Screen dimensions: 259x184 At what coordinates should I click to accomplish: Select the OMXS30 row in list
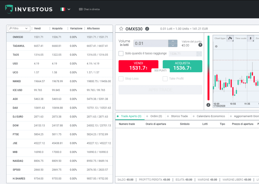[x=60, y=37]
